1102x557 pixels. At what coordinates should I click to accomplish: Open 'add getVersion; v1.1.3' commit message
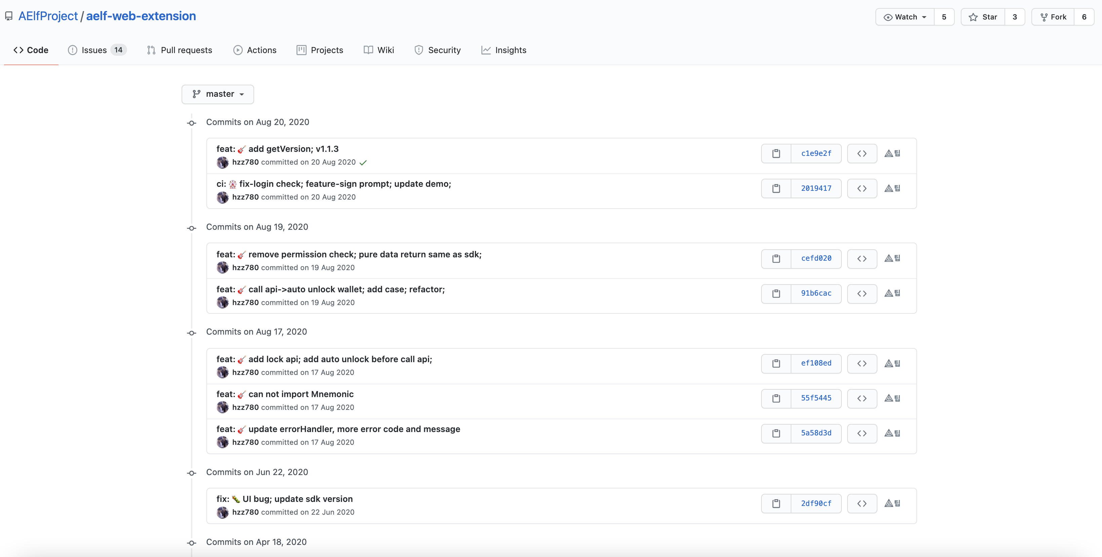278,149
